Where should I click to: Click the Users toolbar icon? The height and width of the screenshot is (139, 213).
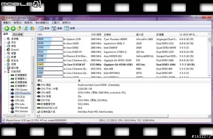click(x=32, y=28)
